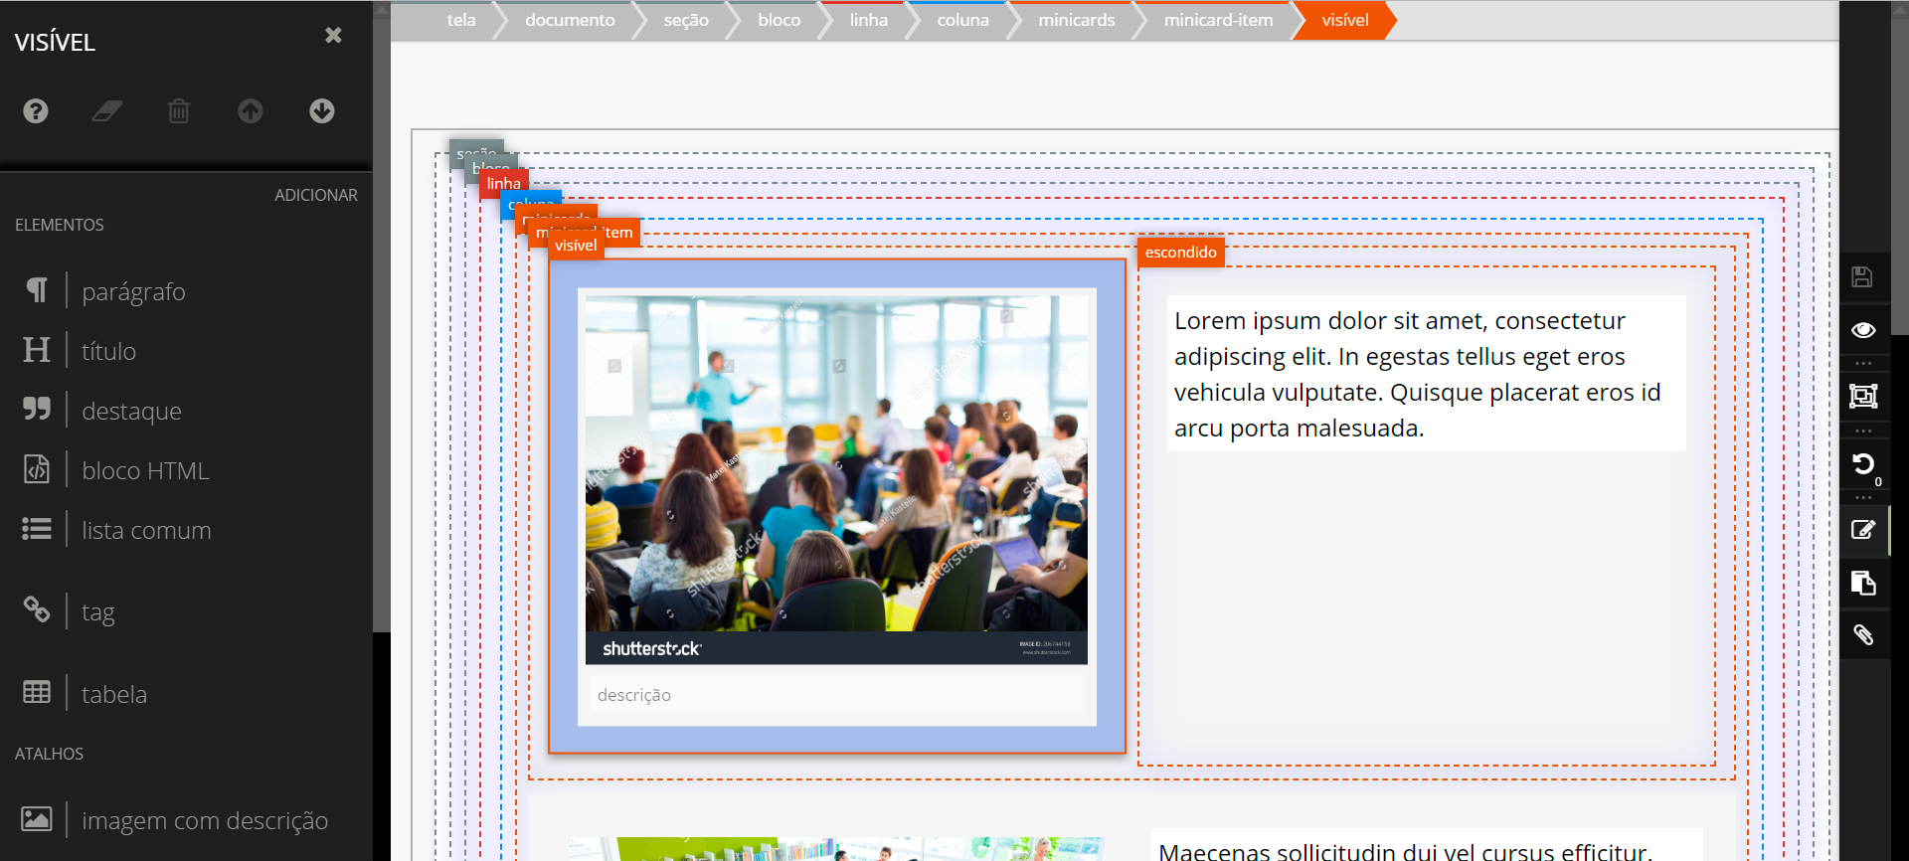Image resolution: width=1909 pixels, height=861 pixels.
Task: Click the Lorem ipsum paragraph text
Action: [x=1426, y=374]
